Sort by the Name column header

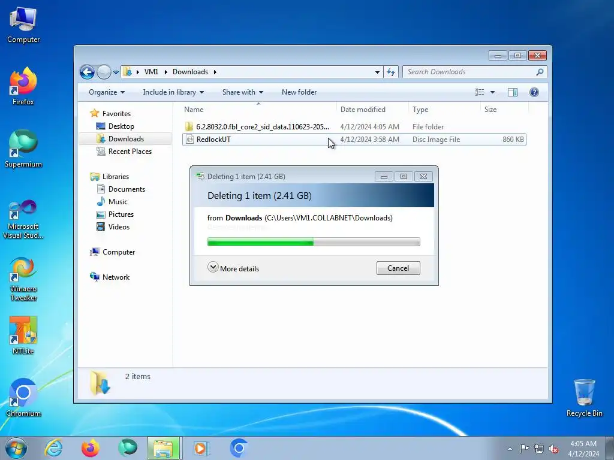tap(258, 110)
